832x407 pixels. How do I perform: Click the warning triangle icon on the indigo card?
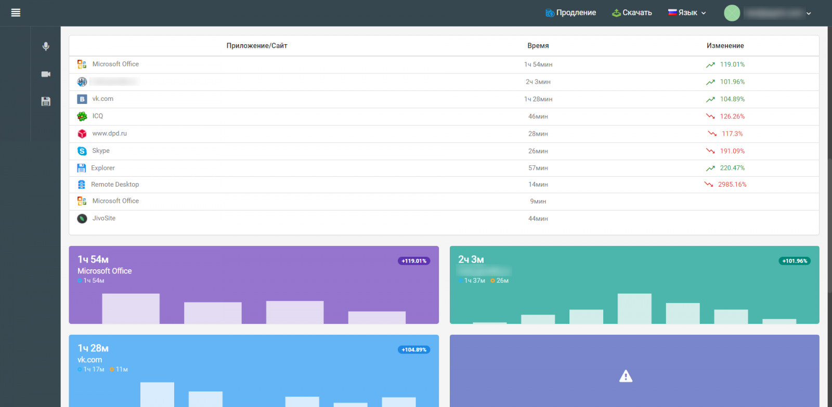[x=626, y=376]
